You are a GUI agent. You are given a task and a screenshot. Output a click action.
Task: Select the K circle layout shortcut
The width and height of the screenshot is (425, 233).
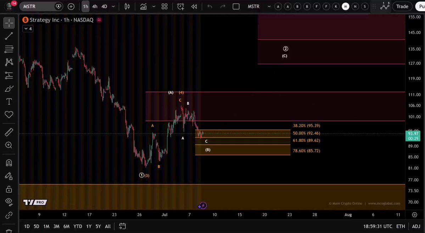tap(336, 6)
